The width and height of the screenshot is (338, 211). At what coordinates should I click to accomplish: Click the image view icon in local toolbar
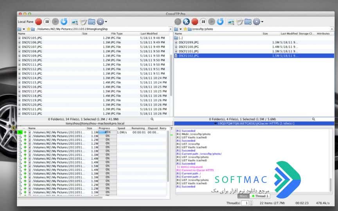[75, 22]
